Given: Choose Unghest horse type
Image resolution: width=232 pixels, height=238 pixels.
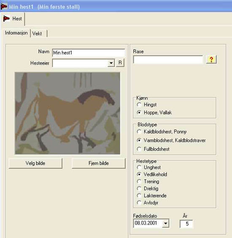Looking at the screenshot, I should pos(139,167).
